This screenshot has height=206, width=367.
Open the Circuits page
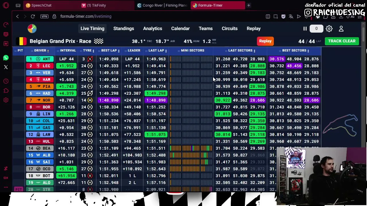click(x=230, y=29)
